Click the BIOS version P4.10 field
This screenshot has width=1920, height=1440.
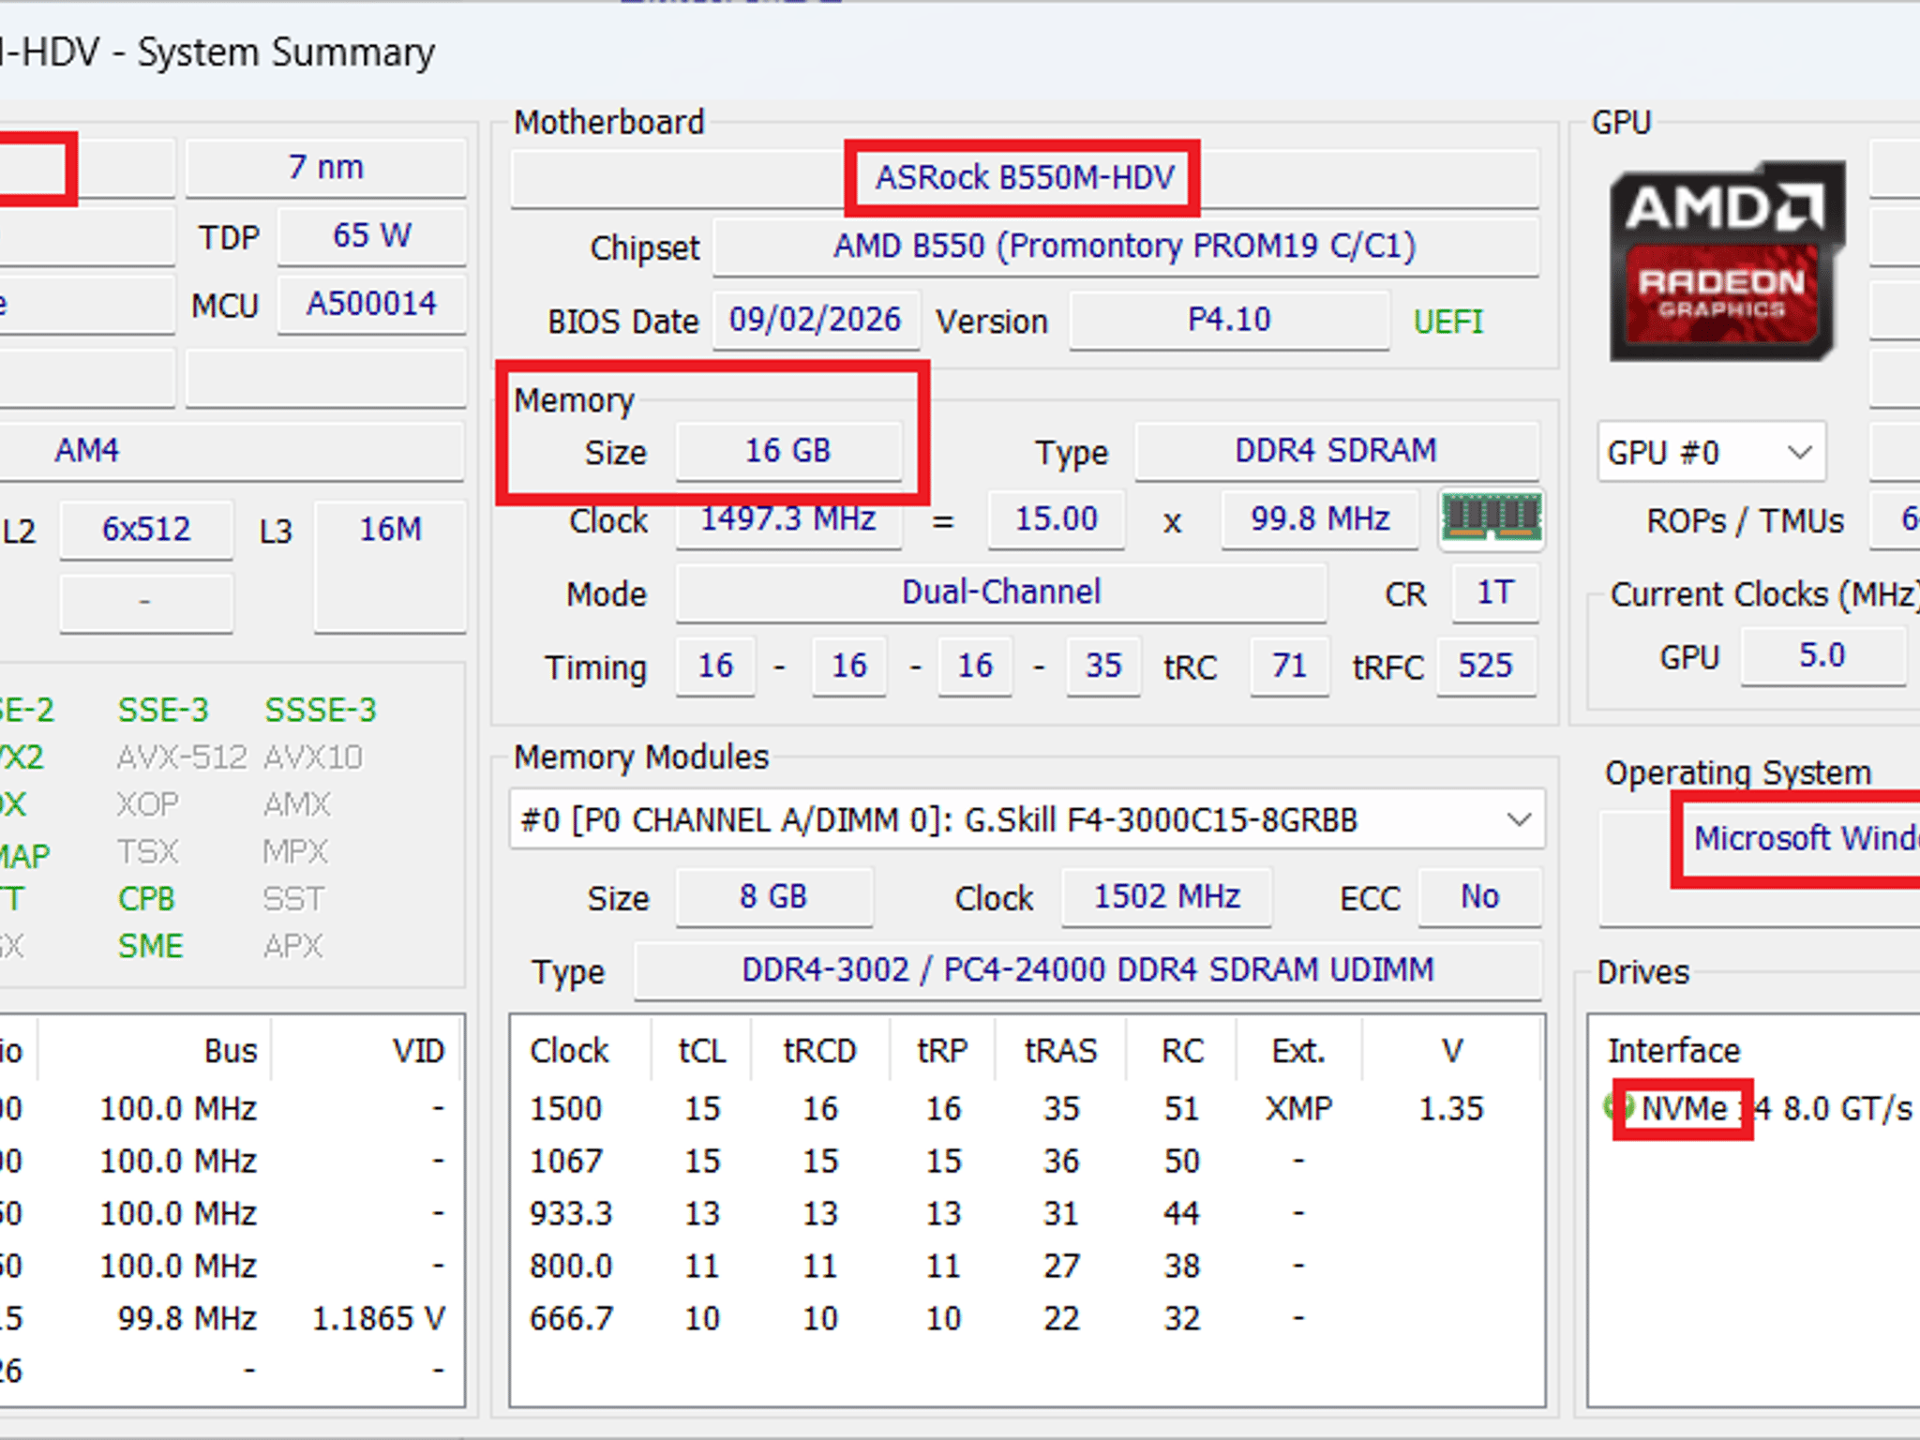click(1228, 320)
